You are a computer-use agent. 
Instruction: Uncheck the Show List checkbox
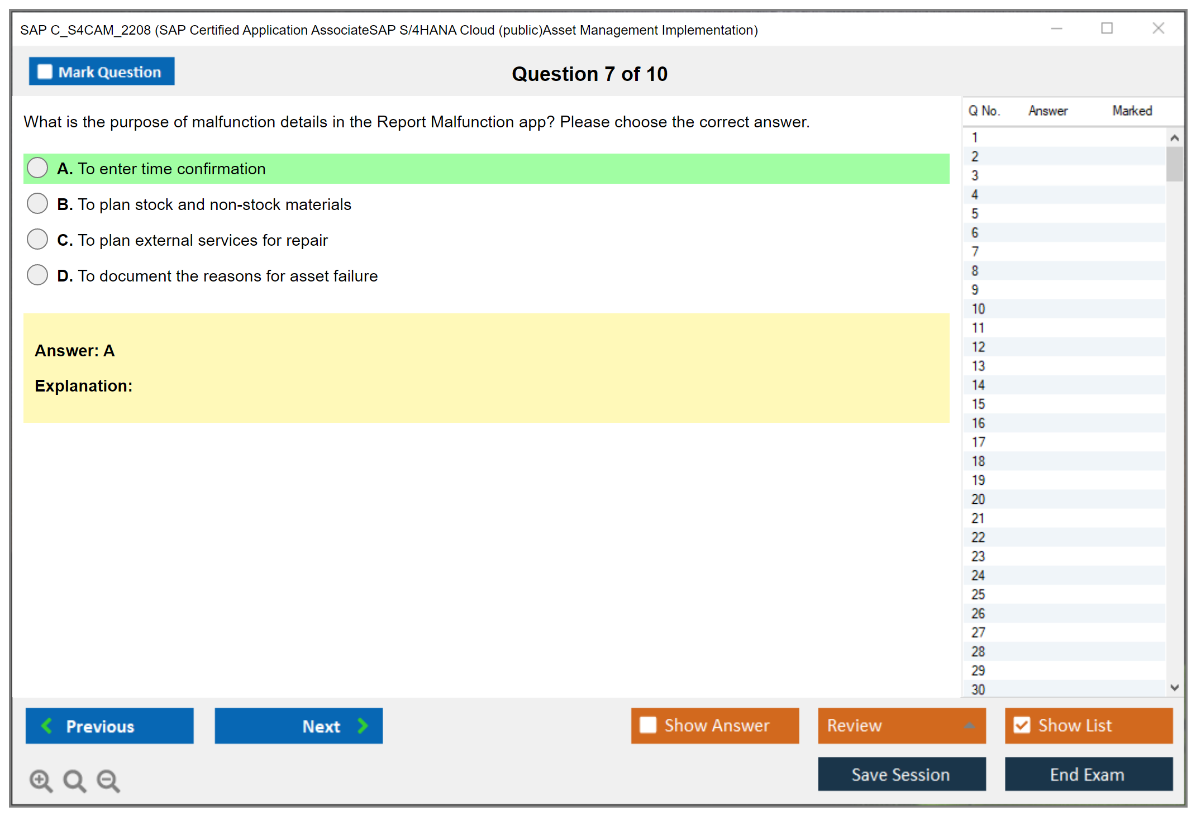coord(1022,725)
